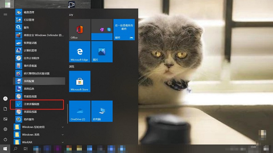Open the Microsoft Store tile
The image size is (273, 153).
80,82
